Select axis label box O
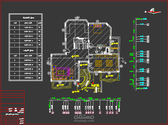The width and height of the screenshot is (168, 125). [x=148, y=85]
